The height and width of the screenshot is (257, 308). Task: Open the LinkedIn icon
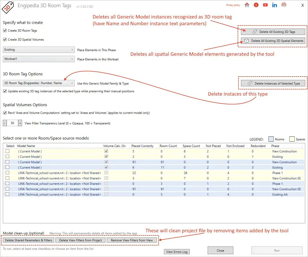(x=275, y=5)
